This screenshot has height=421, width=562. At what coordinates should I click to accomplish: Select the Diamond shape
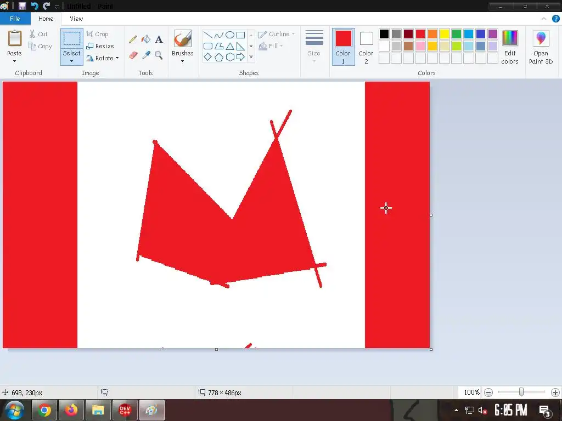point(208,57)
